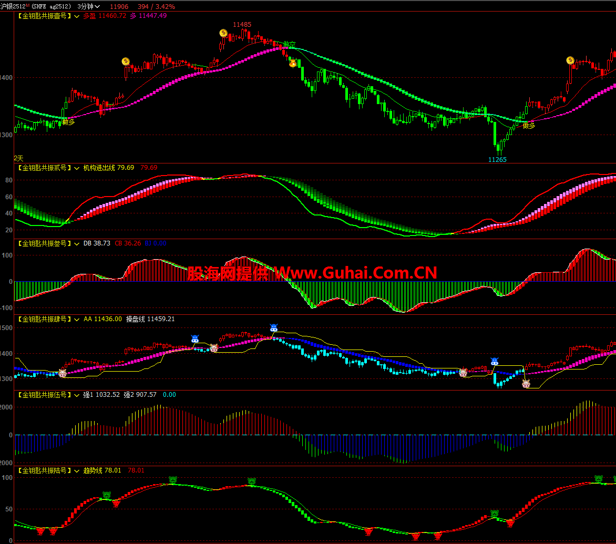Click the pig icon at the lowest 操盘线 dip
The height and width of the screenshot is (544, 616).
[526, 384]
